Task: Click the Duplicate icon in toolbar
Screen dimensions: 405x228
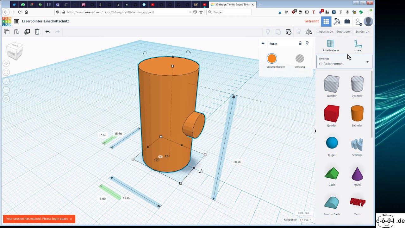Action: [27, 32]
